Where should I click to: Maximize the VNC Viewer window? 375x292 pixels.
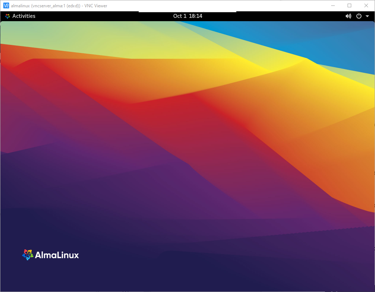pos(349,5)
